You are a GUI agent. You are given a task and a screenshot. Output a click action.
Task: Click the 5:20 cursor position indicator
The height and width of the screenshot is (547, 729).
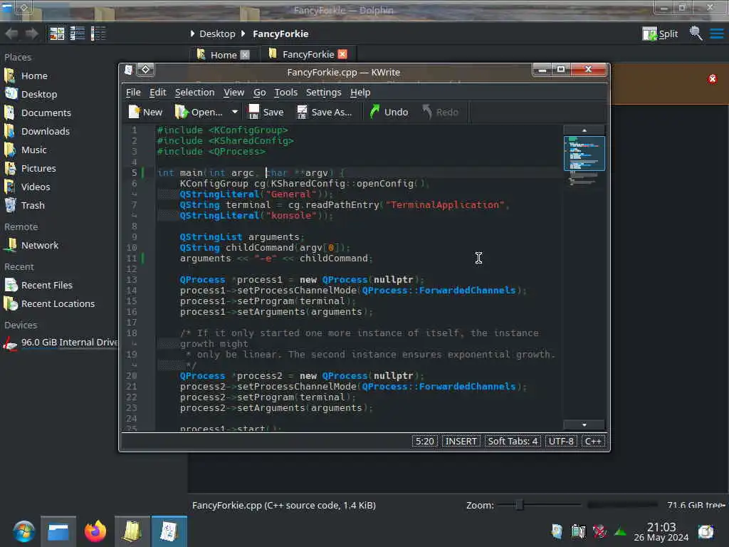(424, 441)
